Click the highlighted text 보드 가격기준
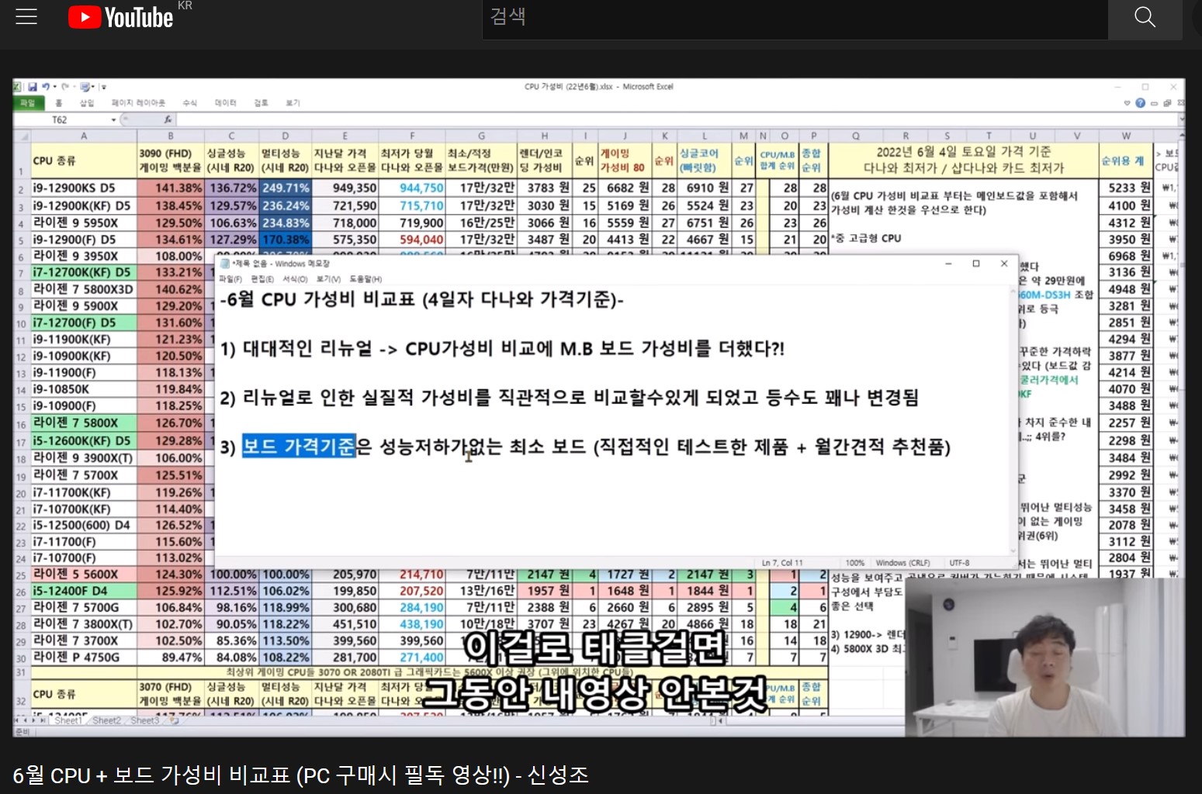 tap(299, 446)
